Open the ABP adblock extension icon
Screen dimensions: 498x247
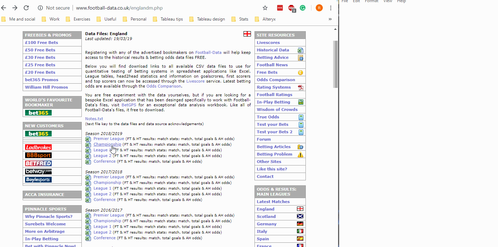point(292,8)
